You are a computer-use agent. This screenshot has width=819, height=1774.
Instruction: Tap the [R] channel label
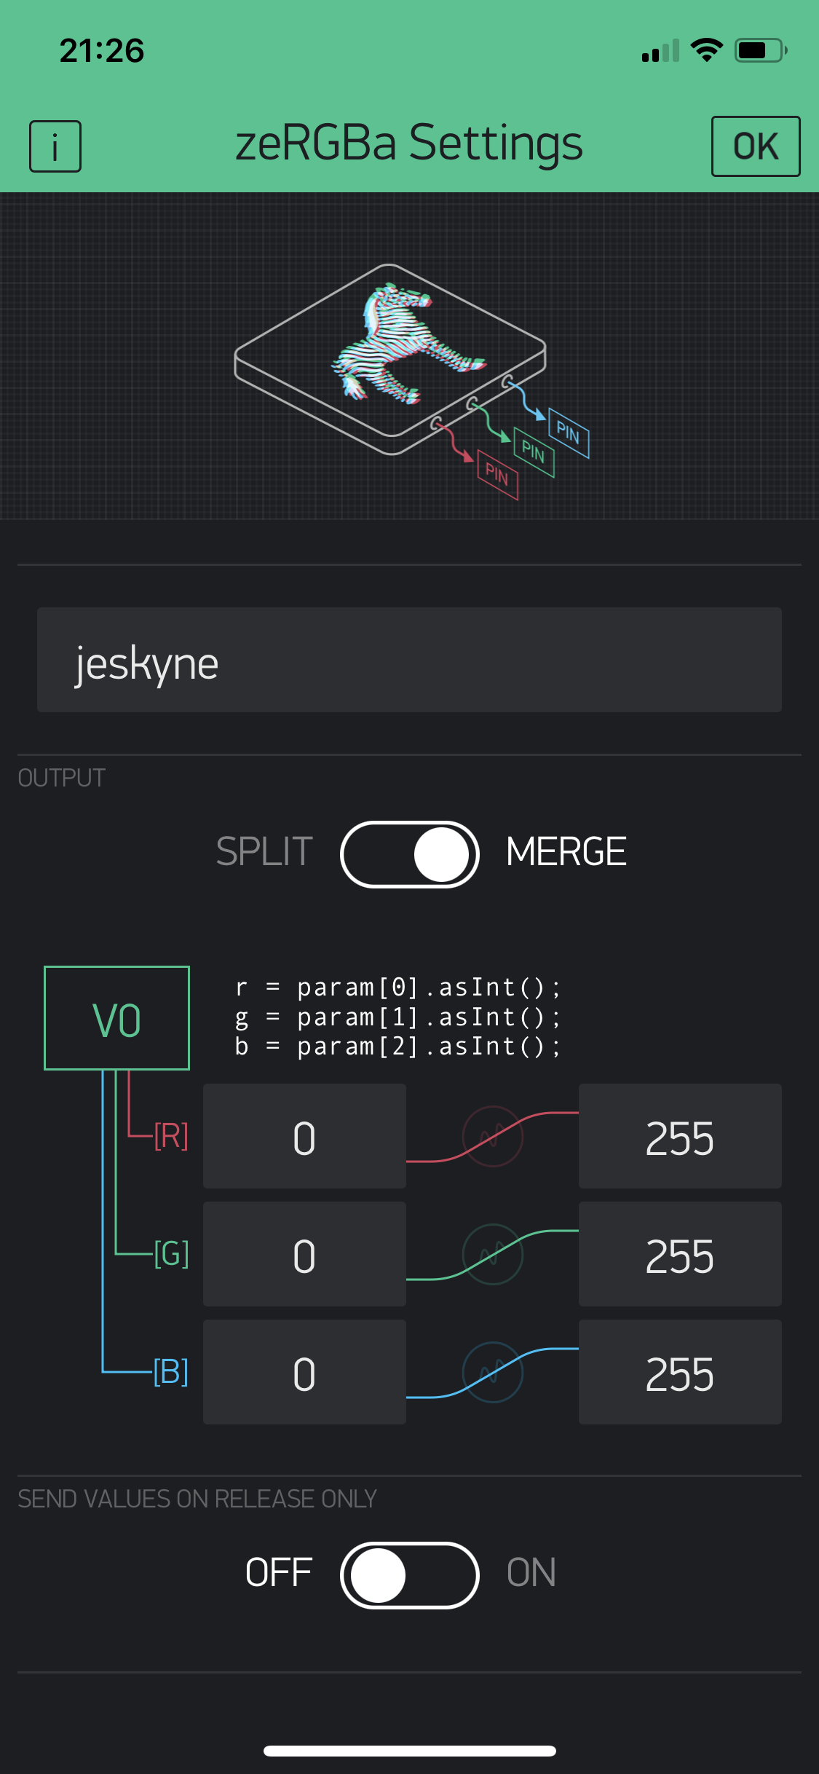171,1136
